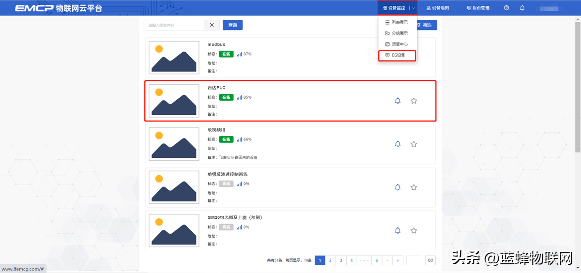The image size is (581, 273).
Task: Open the help question mark icon
Action: coord(506,8)
